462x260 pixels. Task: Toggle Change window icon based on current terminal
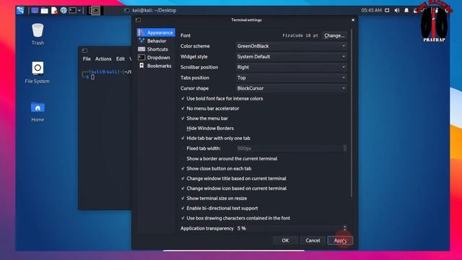point(234,188)
